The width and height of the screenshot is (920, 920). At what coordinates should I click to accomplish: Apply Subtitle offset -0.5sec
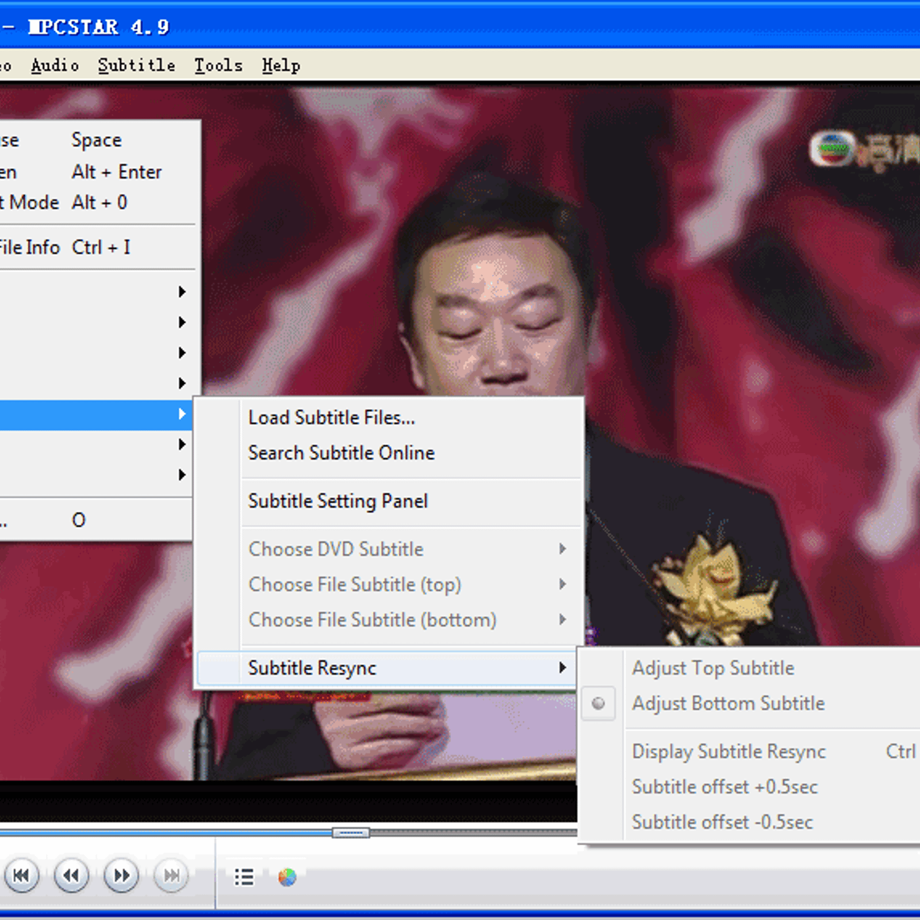click(750, 822)
